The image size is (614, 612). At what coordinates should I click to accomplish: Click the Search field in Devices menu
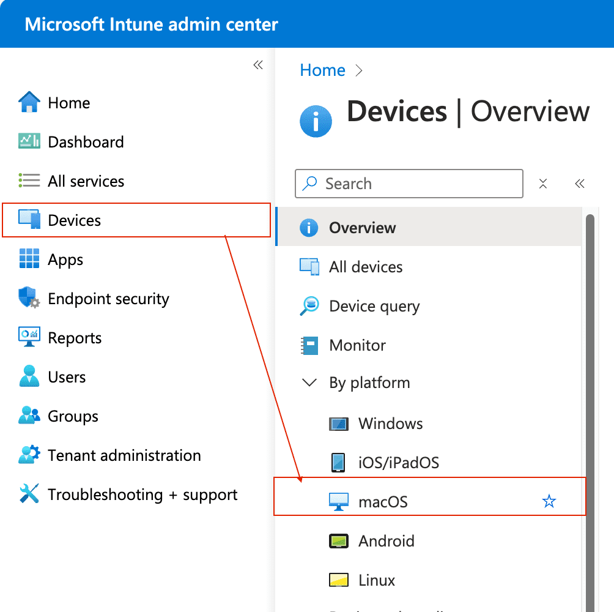coord(416,184)
